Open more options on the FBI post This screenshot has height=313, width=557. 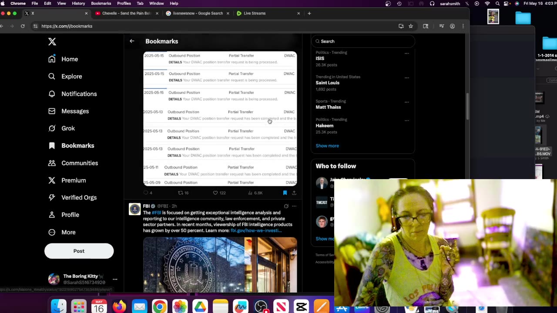point(294,206)
